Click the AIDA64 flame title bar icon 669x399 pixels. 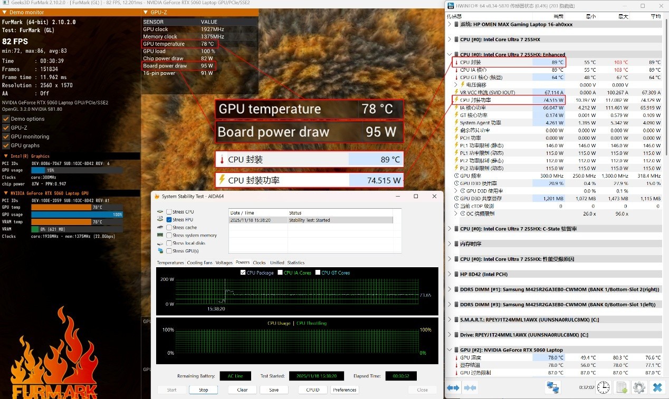coord(156,197)
